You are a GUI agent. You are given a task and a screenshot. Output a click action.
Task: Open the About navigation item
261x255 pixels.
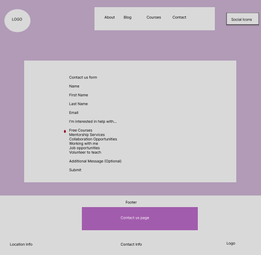tap(109, 17)
